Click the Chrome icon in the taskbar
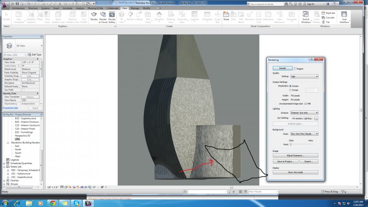 click(x=52, y=202)
